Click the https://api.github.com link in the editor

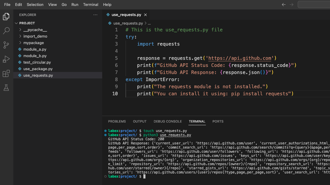[239, 58]
